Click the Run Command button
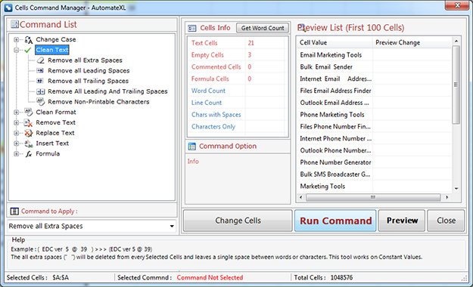Viewport: 473px width, 287px height. pyautogui.click(x=335, y=221)
